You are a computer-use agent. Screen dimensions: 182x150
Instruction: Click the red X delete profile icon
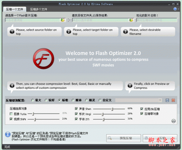(x=173, y=100)
